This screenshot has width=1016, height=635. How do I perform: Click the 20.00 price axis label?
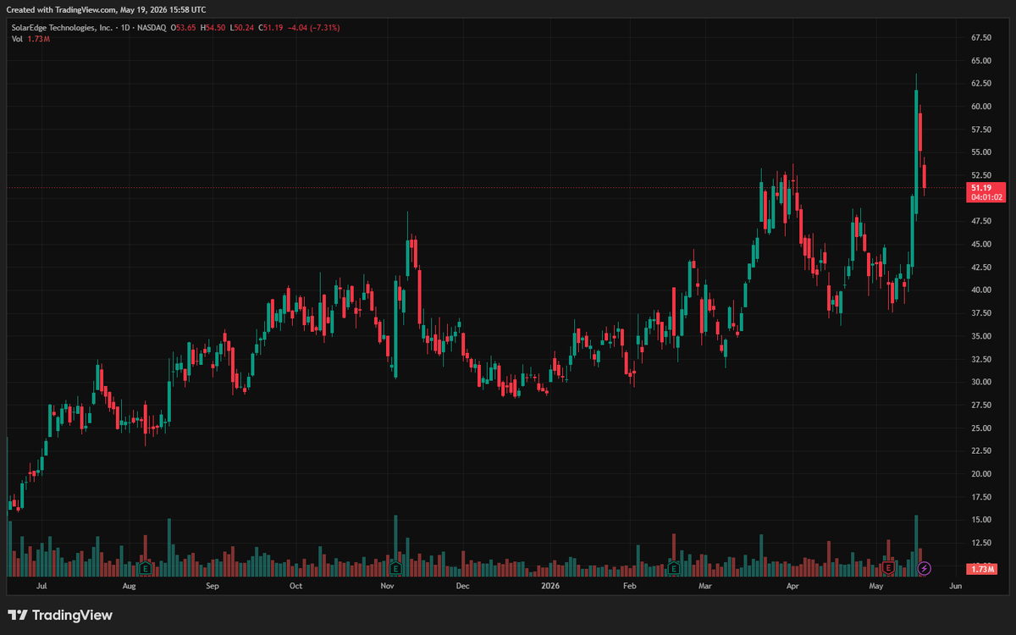point(981,474)
